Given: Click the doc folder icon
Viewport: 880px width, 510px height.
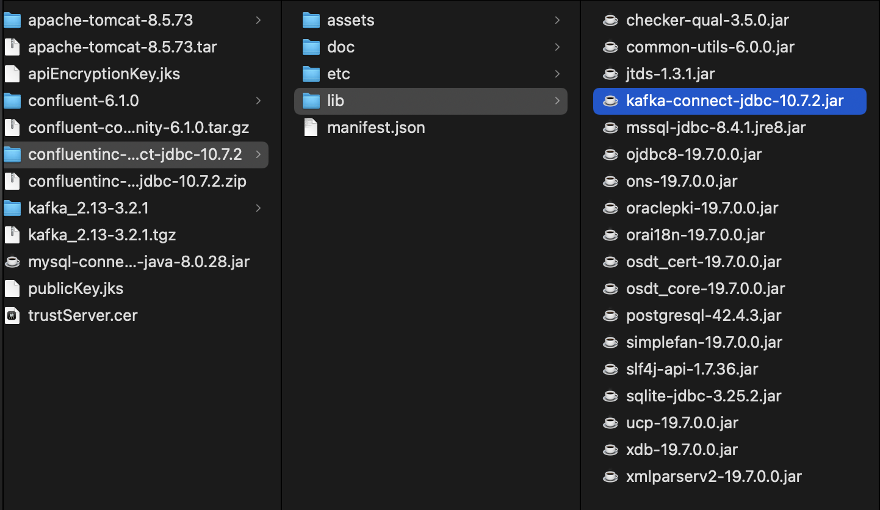Looking at the screenshot, I should coord(311,47).
